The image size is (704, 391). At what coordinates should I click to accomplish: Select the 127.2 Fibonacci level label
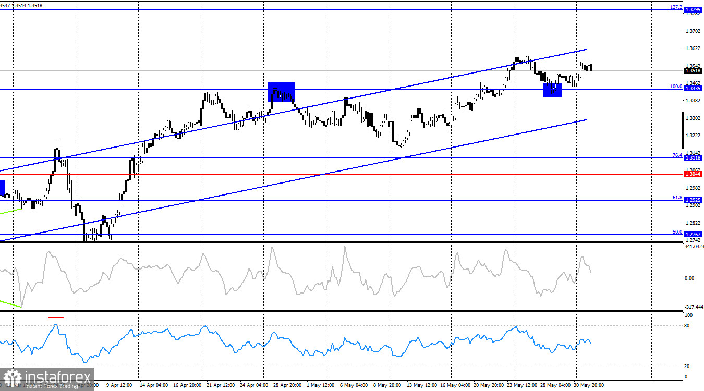(x=676, y=7)
